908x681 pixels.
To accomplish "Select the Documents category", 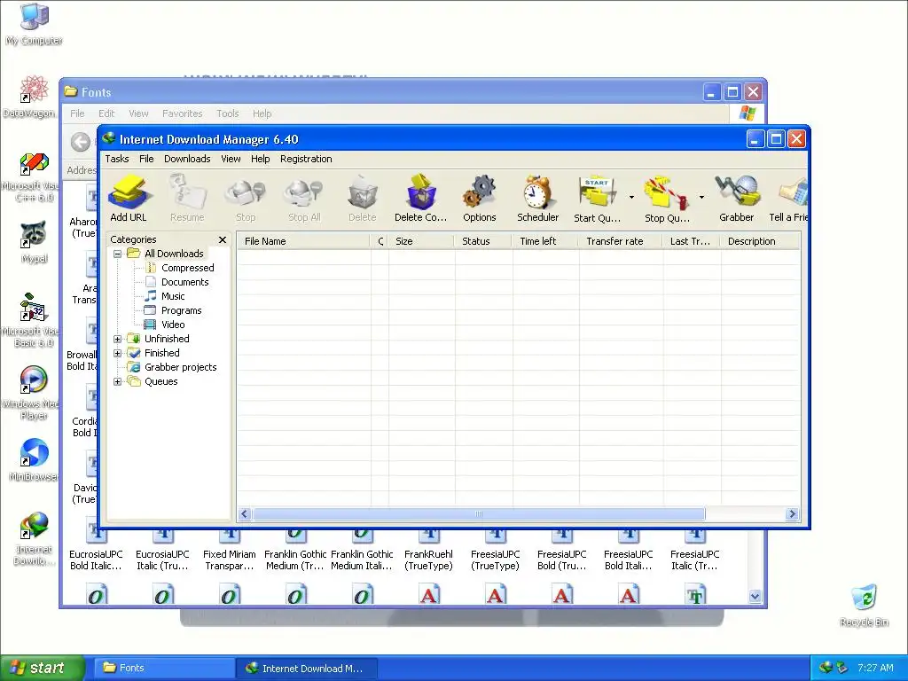I will click(x=184, y=282).
